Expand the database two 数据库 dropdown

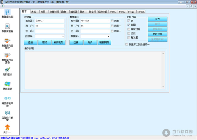pos(108,36)
